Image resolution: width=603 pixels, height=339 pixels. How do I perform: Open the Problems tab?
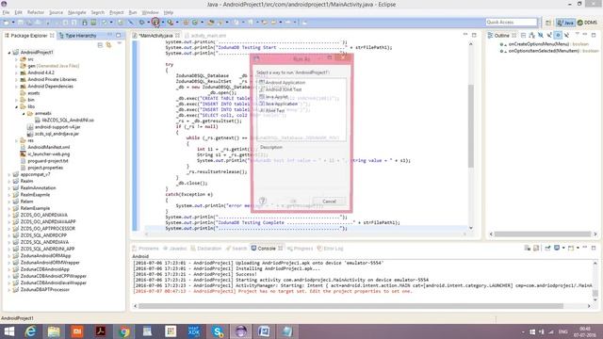click(x=145, y=249)
